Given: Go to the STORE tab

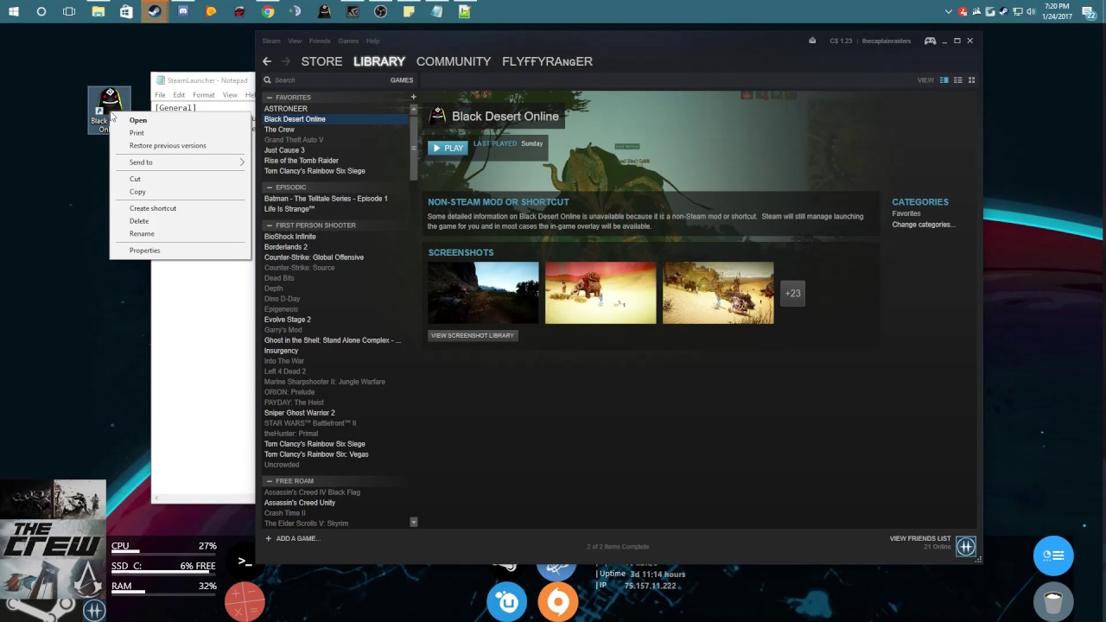Looking at the screenshot, I should coord(321,61).
